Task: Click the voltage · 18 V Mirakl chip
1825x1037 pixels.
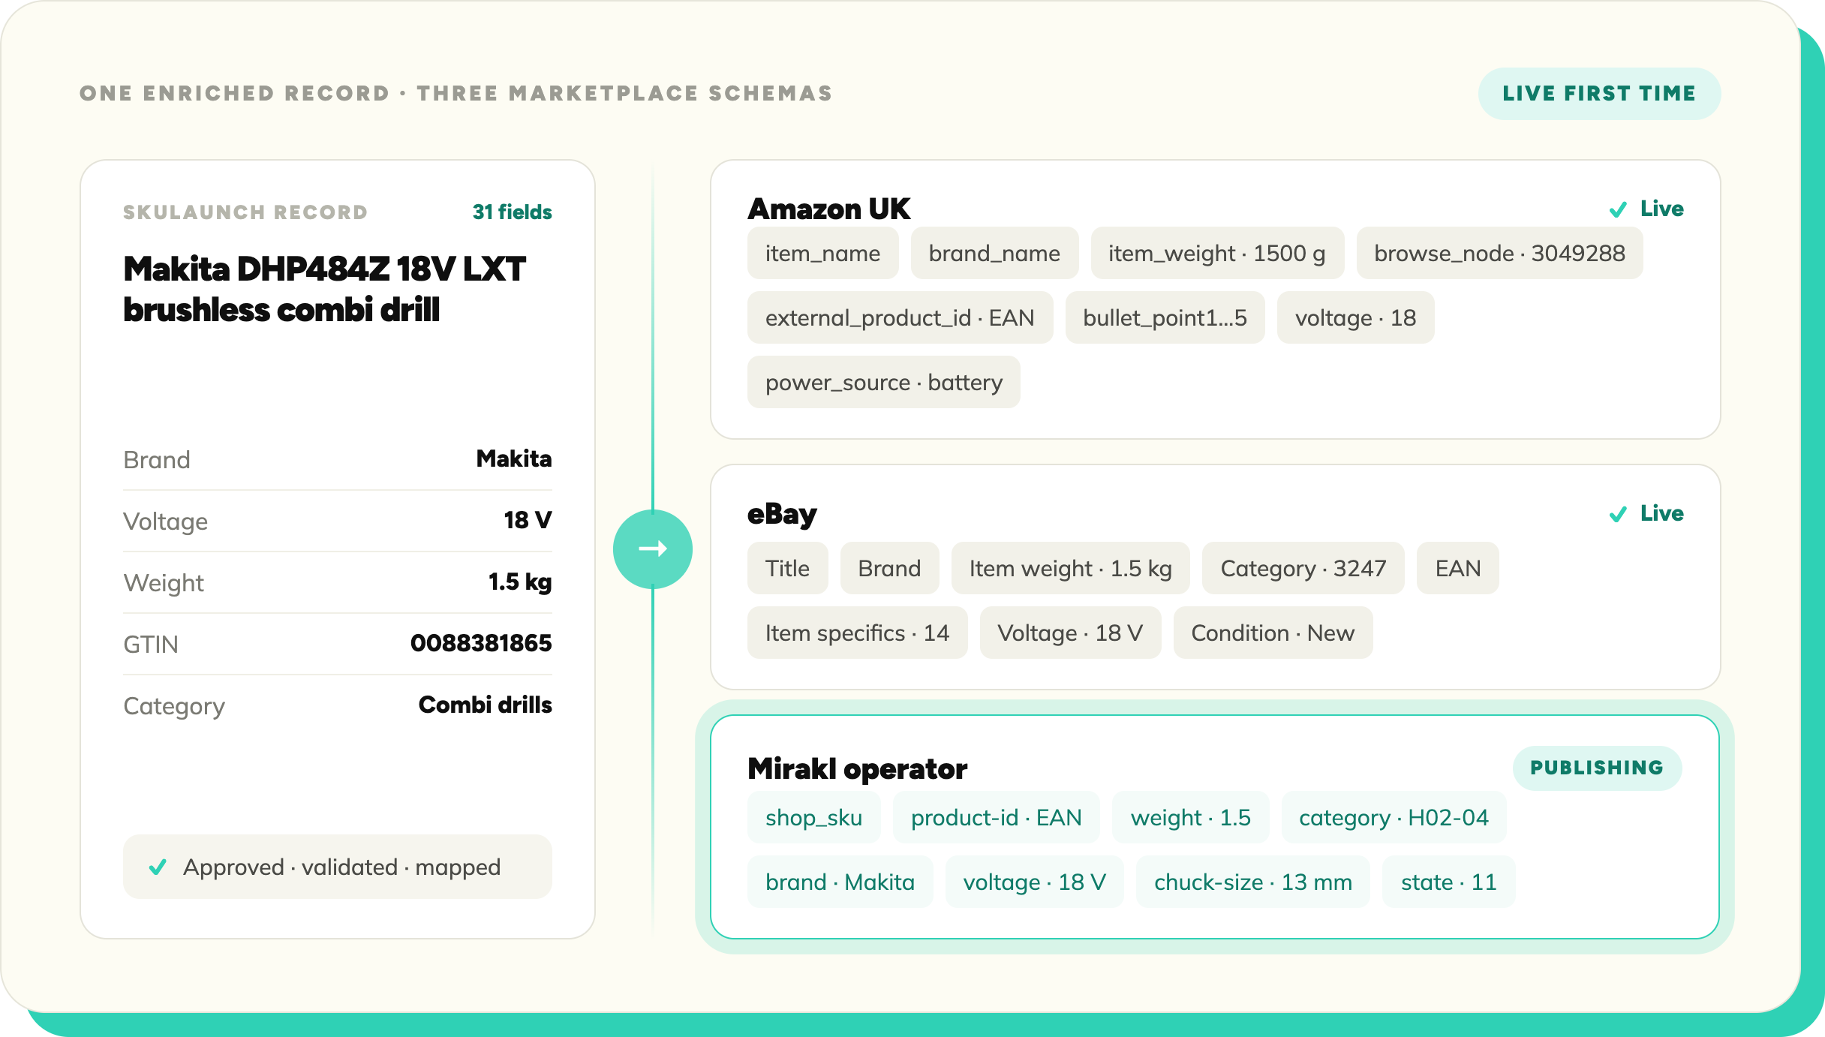Action: click(x=1034, y=882)
